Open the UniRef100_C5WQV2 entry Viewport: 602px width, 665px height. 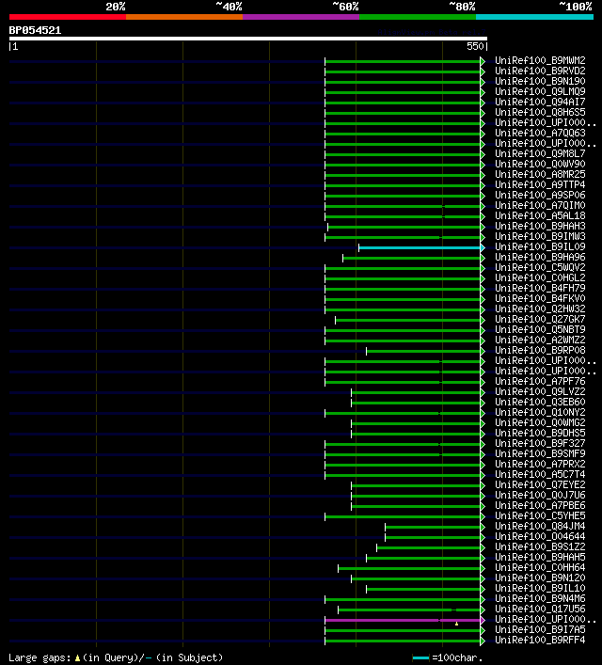point(540,268)
